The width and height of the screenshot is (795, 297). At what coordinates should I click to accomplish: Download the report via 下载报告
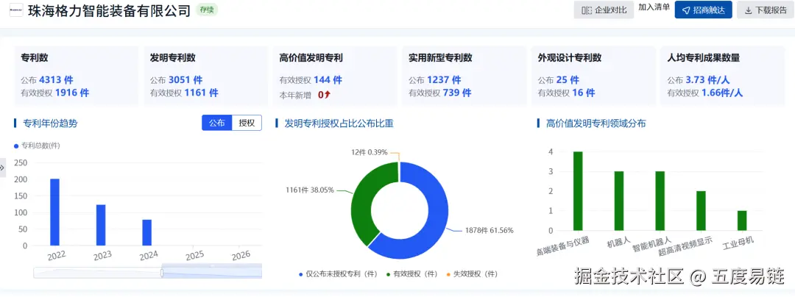pyautogui.click(x=766, y=10)
